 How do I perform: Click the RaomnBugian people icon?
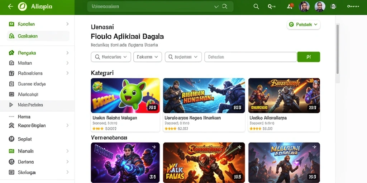[x=11, y=125]
